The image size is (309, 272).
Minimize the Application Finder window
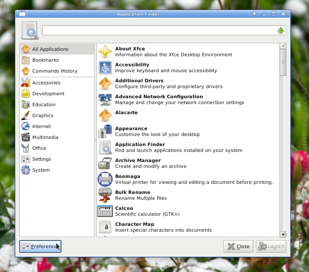click(x=264, y=14)
